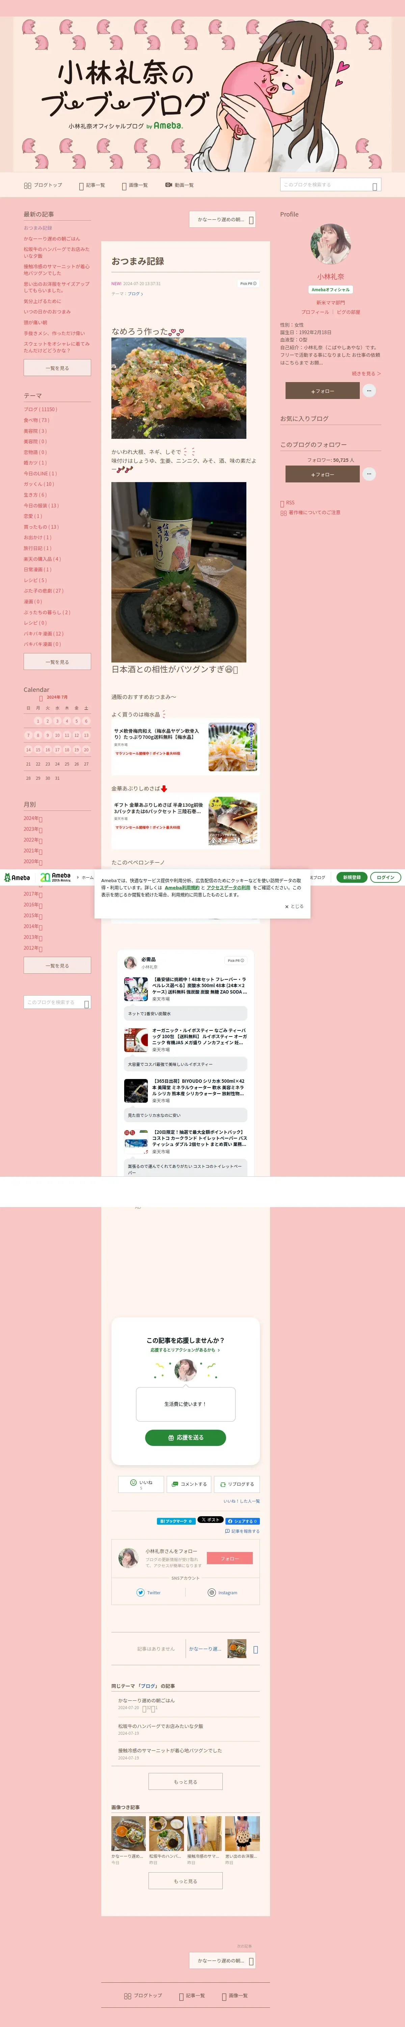405x2027 pixels.
Task: Go to the 画像一覧 header tab
Action: [134, 185]
